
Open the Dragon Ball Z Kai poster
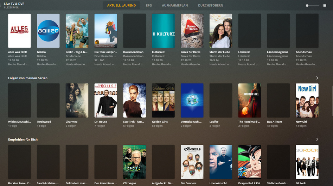click(x=250, y=162)
